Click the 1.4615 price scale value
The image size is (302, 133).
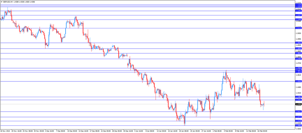click(x=299, y=75)
